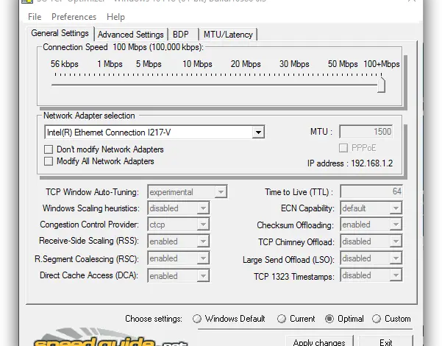Open TCP Chimney Offload dropdown
Viewport: 442px width, 346px height.
coord(396,241)
